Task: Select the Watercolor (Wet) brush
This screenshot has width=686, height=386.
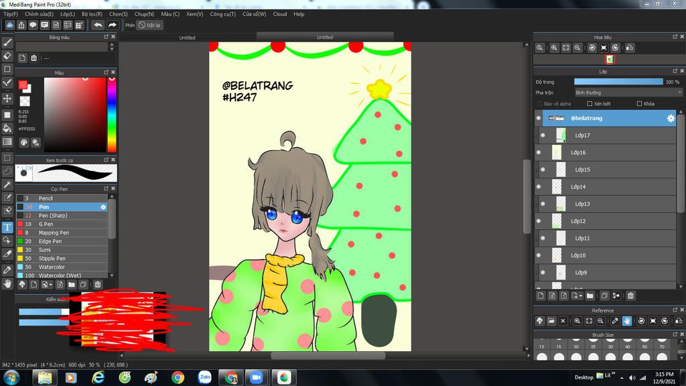Action: (62, 275)
